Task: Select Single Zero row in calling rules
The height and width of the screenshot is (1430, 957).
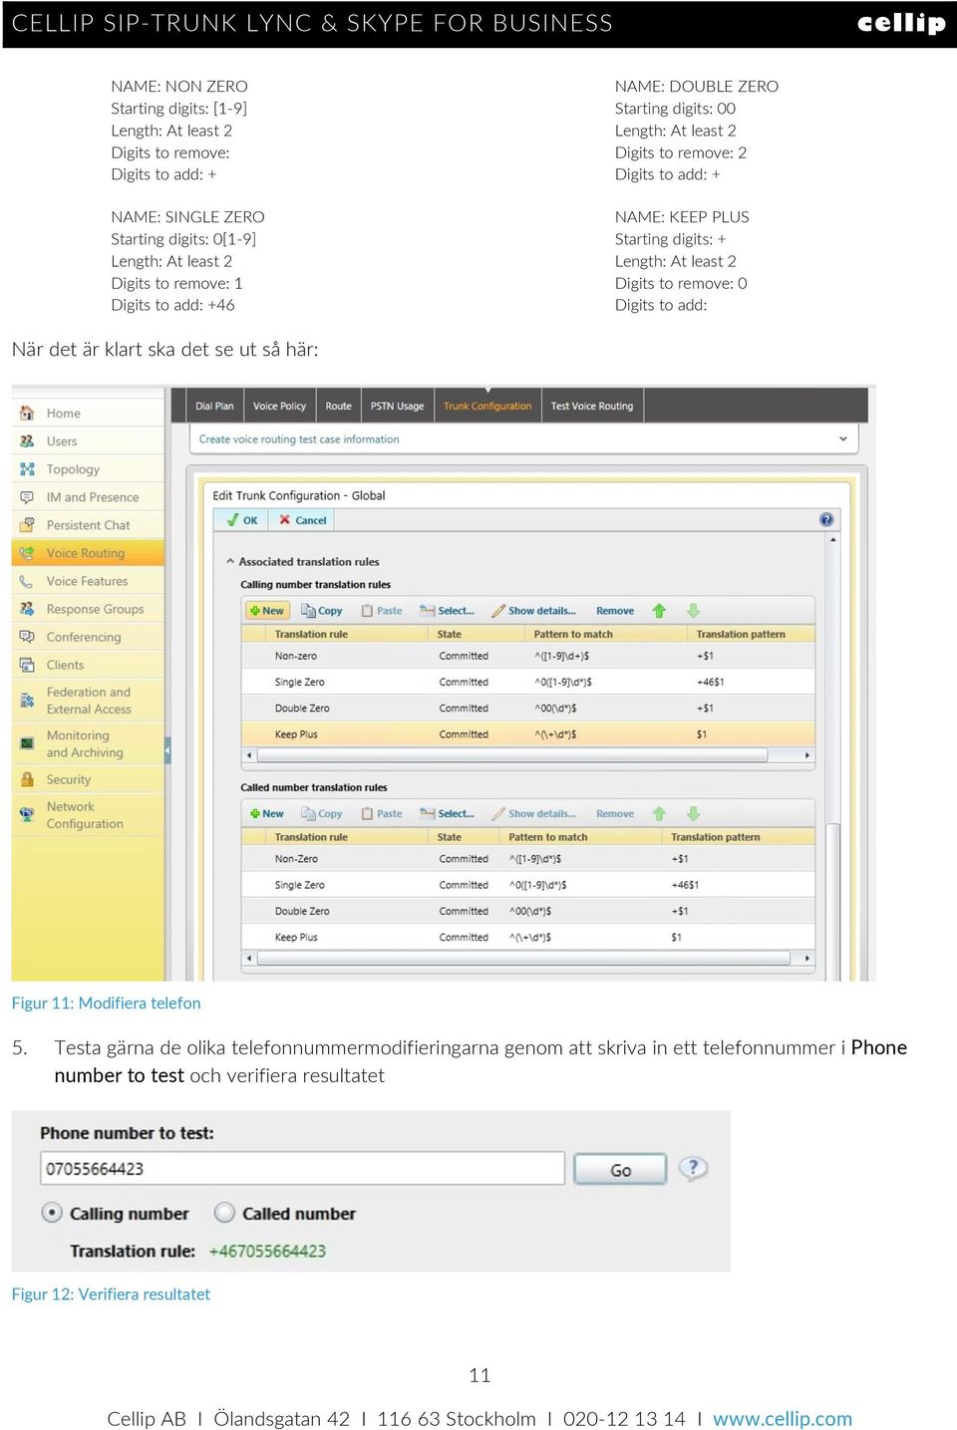Action: click(529, 682)
